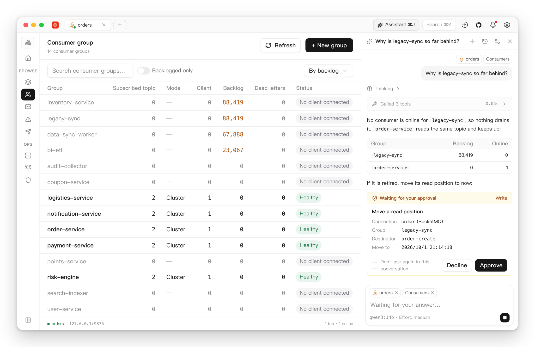
Task: Open the send paper-plane sidebar icon
Action: [x=28, y=132]
